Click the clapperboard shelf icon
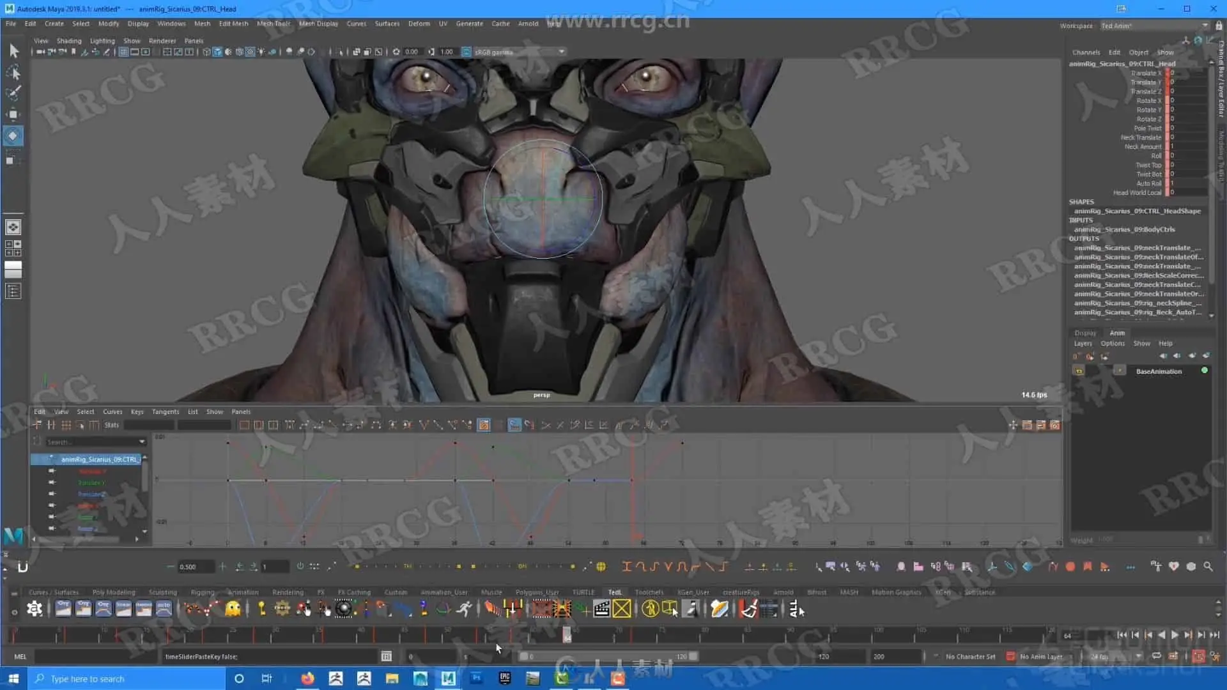Viewport: 1227px width, 690px height. tap(601, 609)
